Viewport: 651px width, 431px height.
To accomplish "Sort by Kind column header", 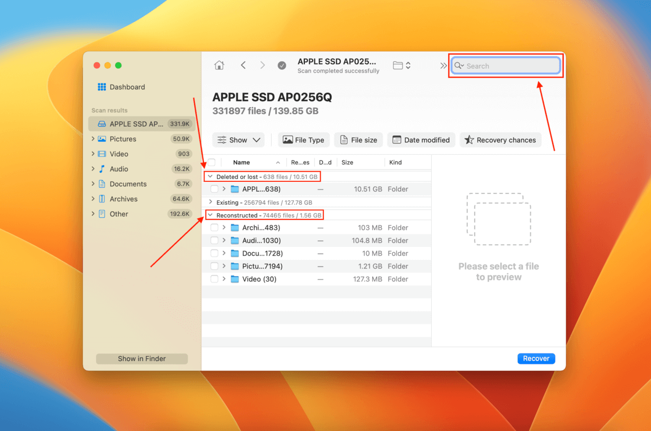I will tap(395, 162).
